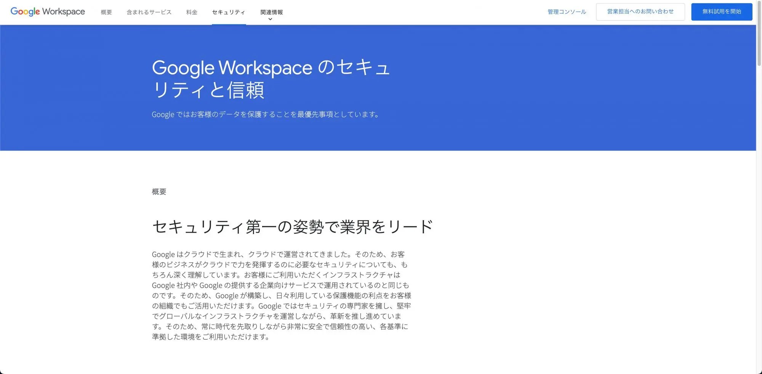Expand the chevron under 関連情報

click(x=271, y=19)
